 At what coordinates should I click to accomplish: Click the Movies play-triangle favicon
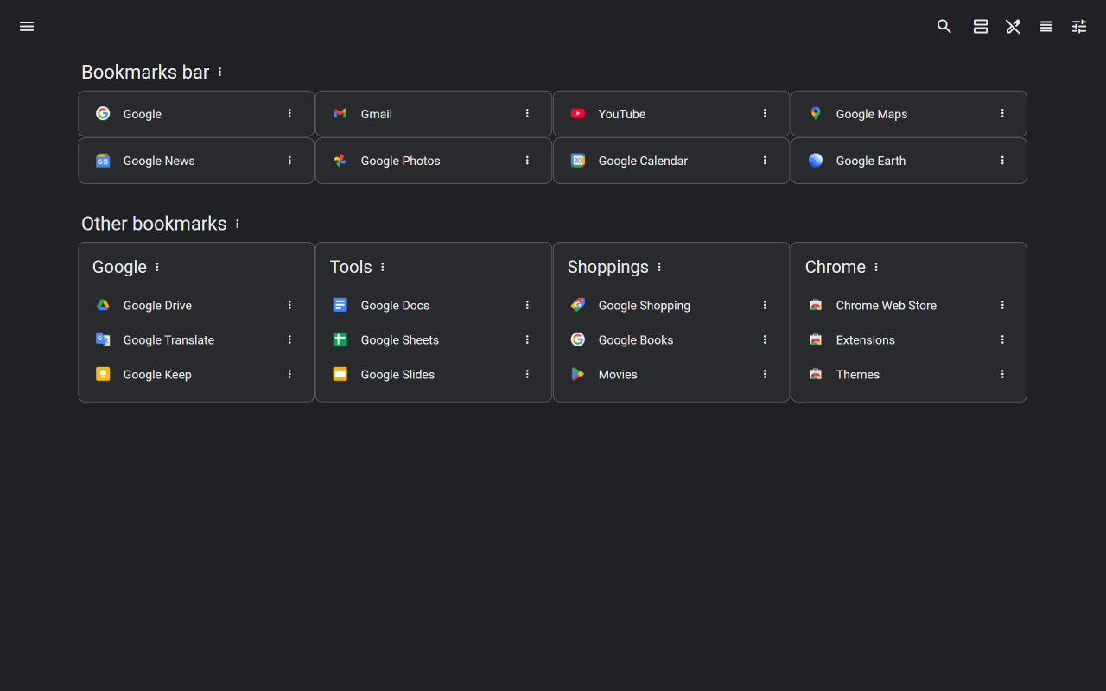pyautogui.click(x=578, y=374)
